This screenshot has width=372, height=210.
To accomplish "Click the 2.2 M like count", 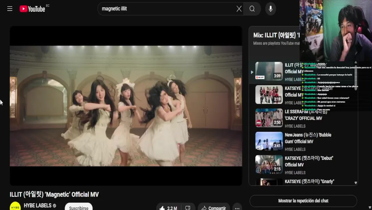I will click(172, 208).
